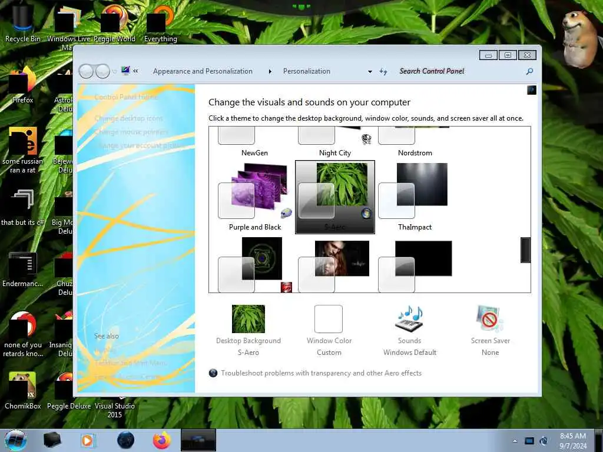Open the arrow dropdown after Appearance and Personalization
The image size is (603, 452).
[270, 71]
